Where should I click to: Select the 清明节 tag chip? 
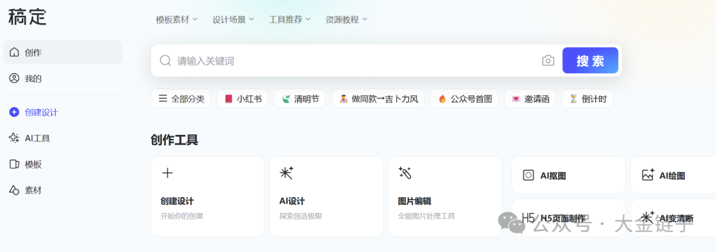point(300,99)
